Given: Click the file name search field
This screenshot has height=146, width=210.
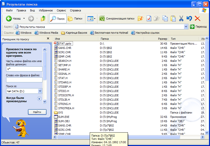Looking at the screenshot, I should [x=24, y=69].
